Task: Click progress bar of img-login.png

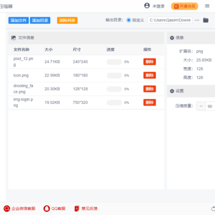Action: click(114, 103)
